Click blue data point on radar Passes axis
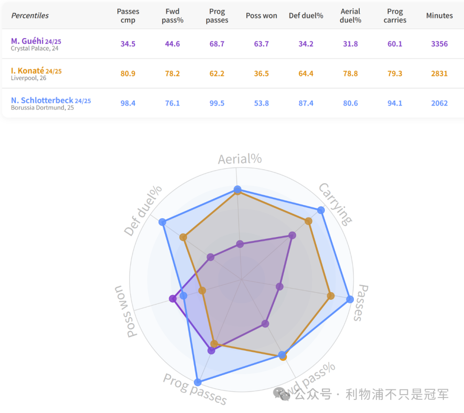The height and width of the screenshot is (413, 464). pos(350,300)
